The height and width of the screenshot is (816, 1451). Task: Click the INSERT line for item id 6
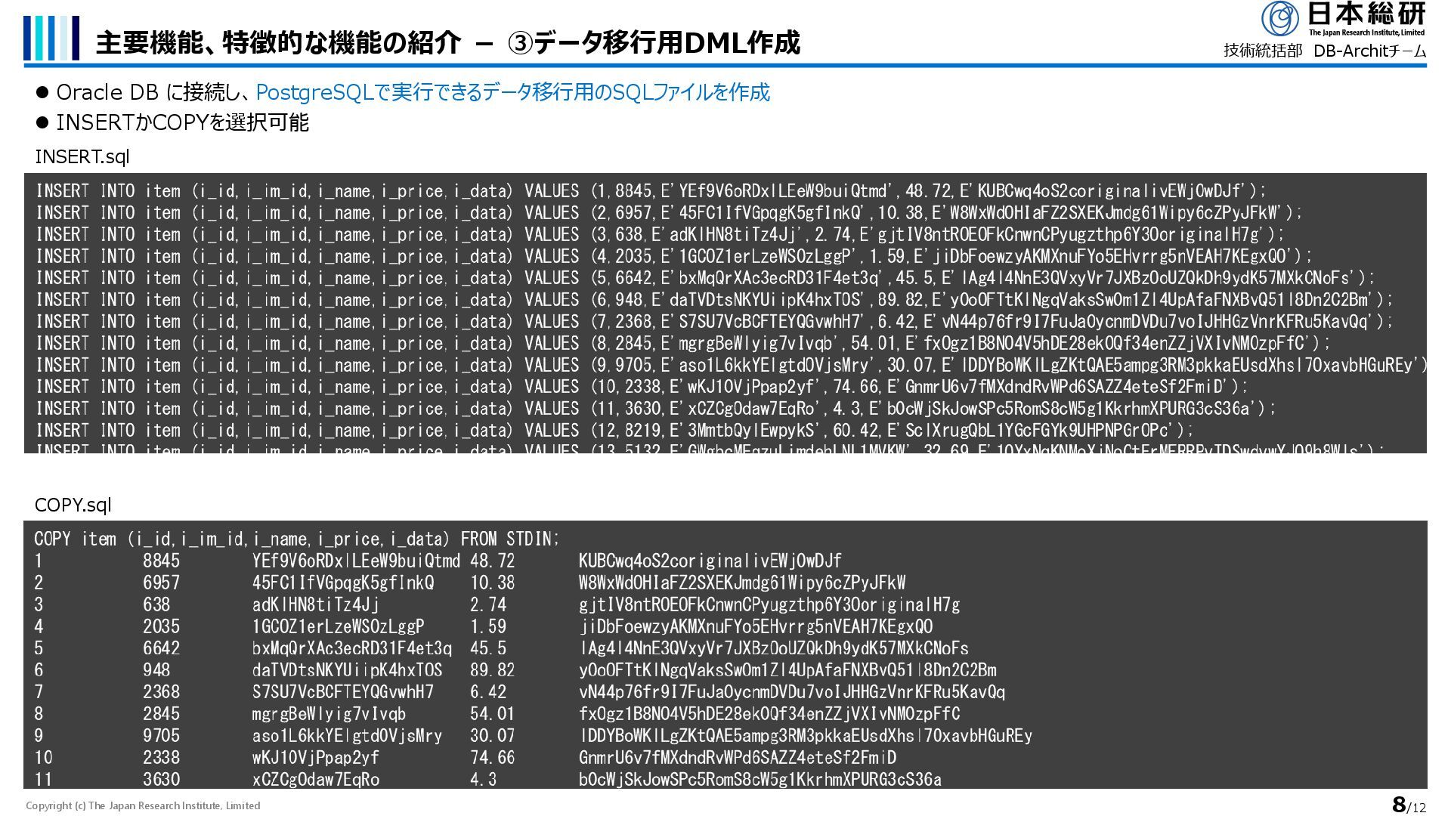713,300
